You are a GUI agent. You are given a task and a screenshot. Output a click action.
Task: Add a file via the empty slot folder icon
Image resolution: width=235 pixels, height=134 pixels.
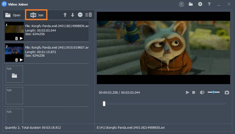click(14, 76)
